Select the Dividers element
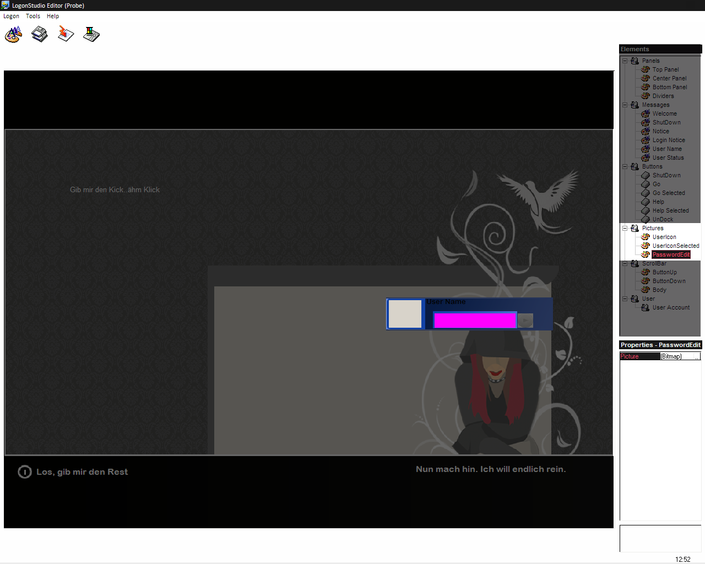 [663, 96]
